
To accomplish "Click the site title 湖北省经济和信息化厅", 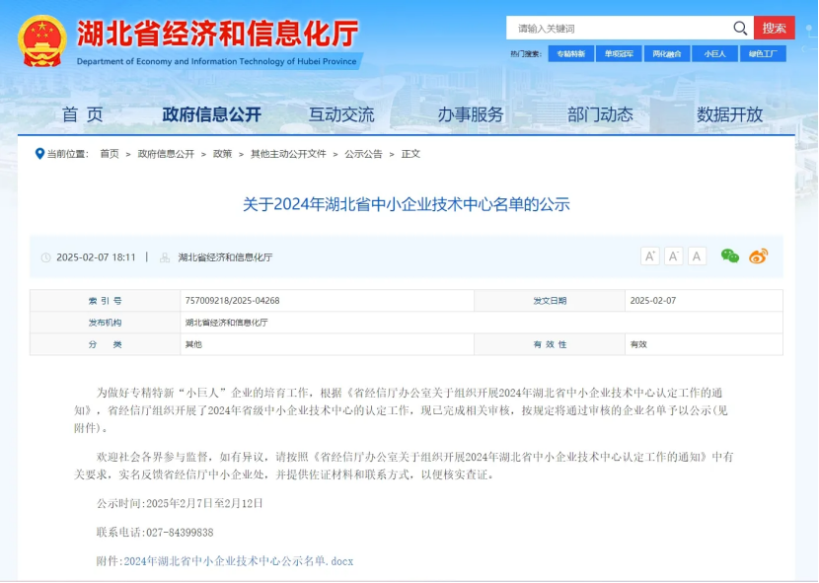I will [x=218, y=34].
